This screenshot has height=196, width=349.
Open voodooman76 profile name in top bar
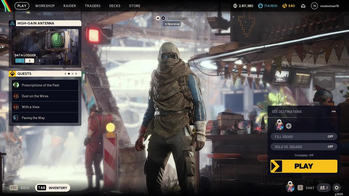pos(329,6)
